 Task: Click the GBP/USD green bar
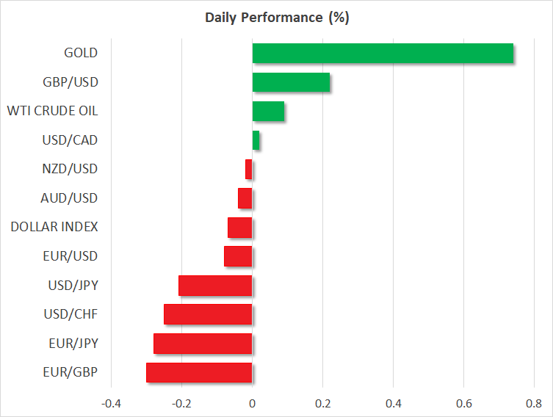(291, 82)
